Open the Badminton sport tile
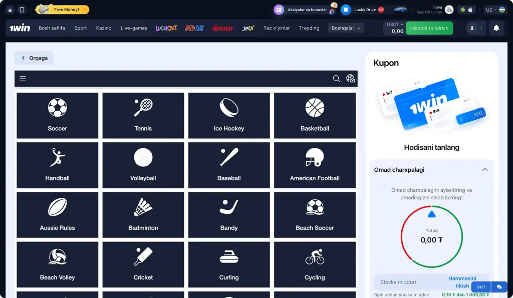 pyautogui.click(x=143, y=215)
